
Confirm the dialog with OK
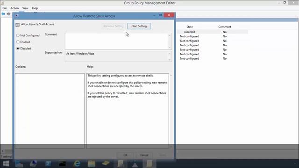(x=125, y=155)
